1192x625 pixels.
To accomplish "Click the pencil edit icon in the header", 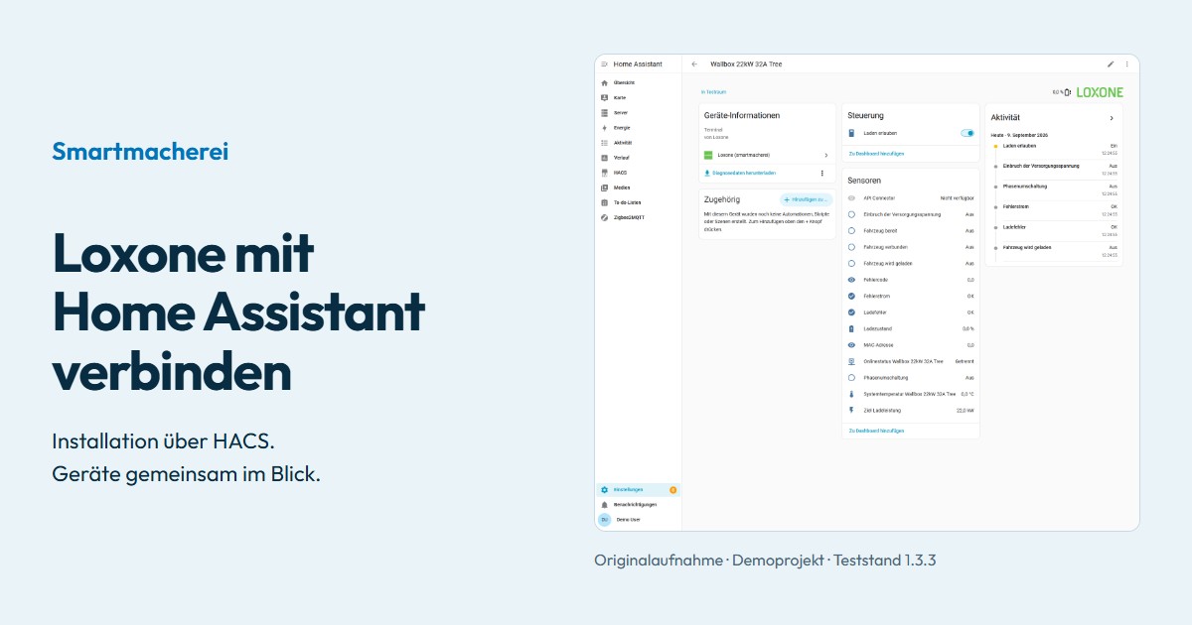I will 1111,63.
